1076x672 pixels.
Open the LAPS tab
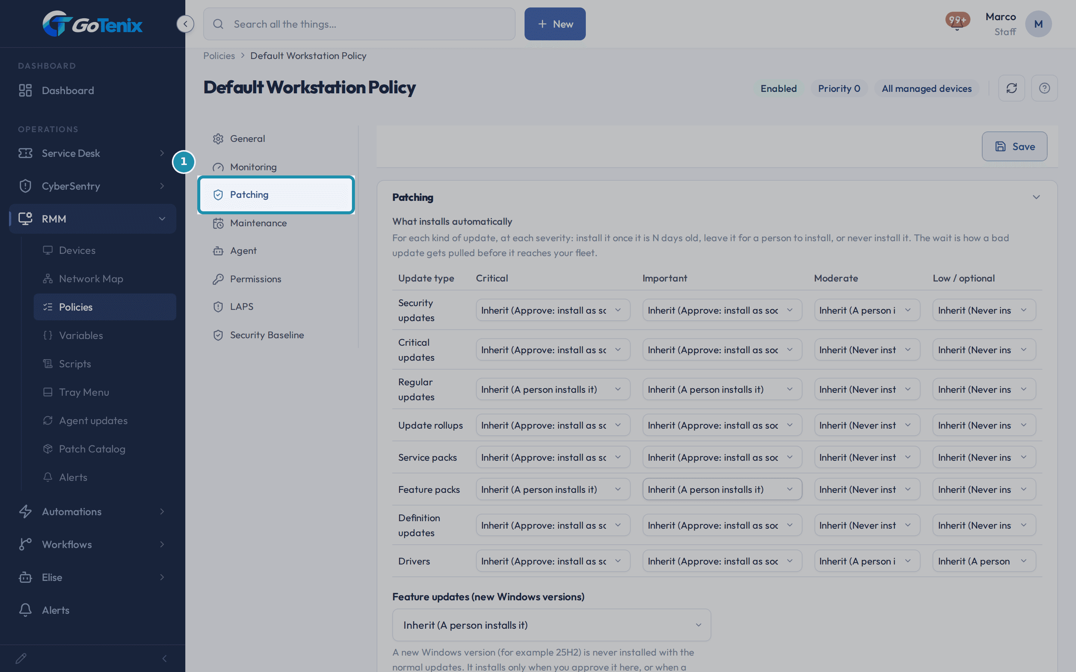click(x=276, y=307)
